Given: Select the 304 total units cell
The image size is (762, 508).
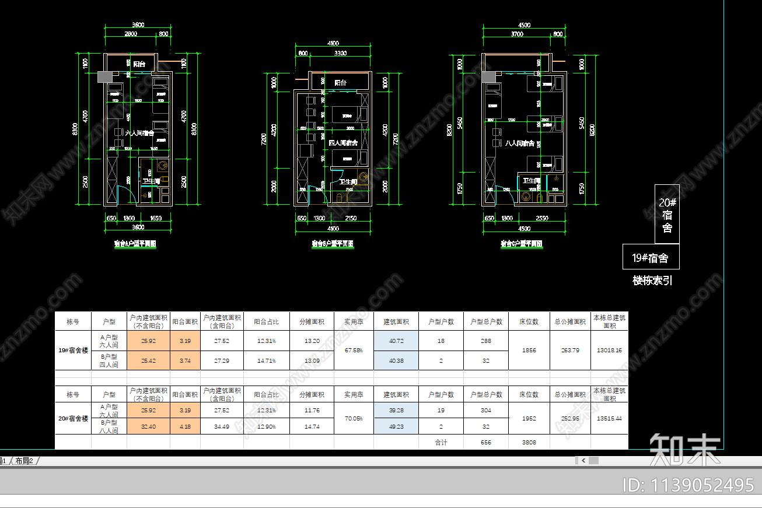Looking at the screenshot, I should coord(486,411).
